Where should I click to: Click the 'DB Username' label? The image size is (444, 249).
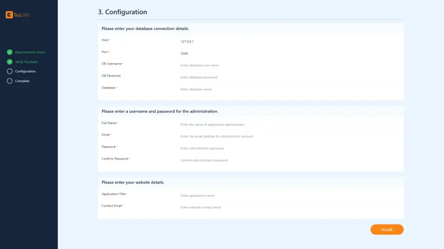(x=112, y=64)
